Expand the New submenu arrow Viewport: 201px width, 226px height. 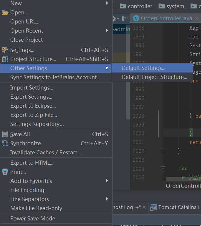[107, 3]
